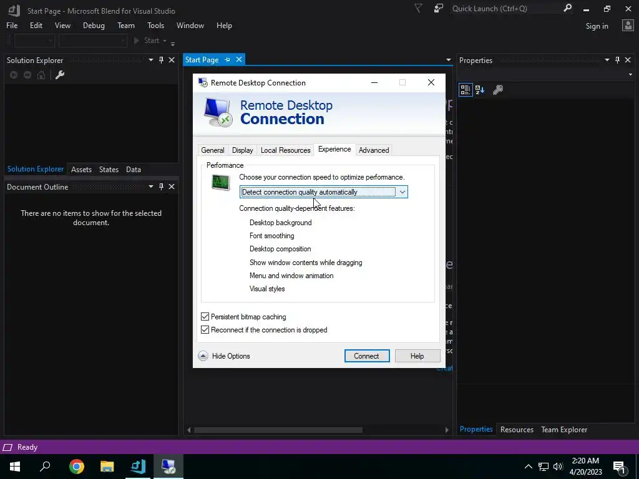Click the Help button in dialog

[417, 356]
